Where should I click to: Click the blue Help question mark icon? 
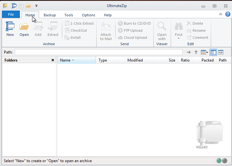[228, 14]
